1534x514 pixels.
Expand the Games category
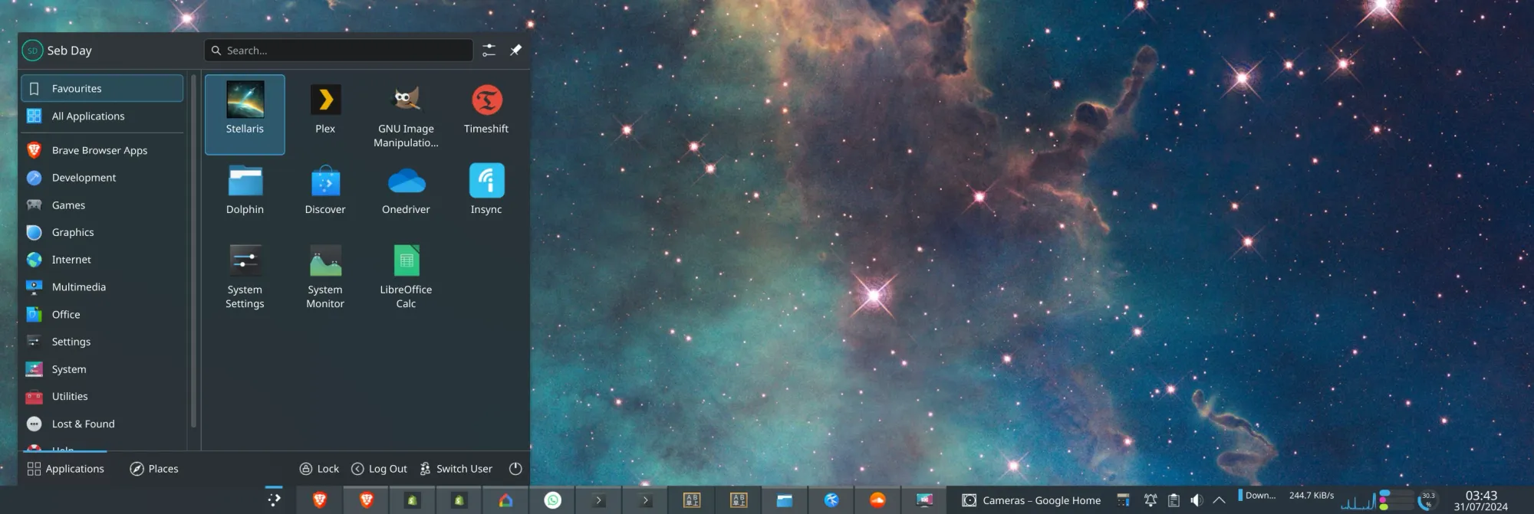pyautogui.click(x=68, y=205)
